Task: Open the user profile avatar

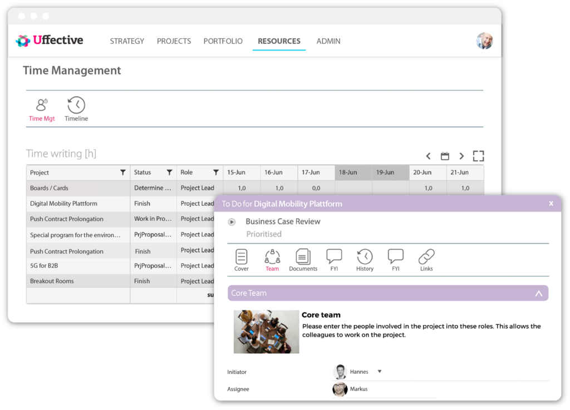Action: tap(485, 41)
